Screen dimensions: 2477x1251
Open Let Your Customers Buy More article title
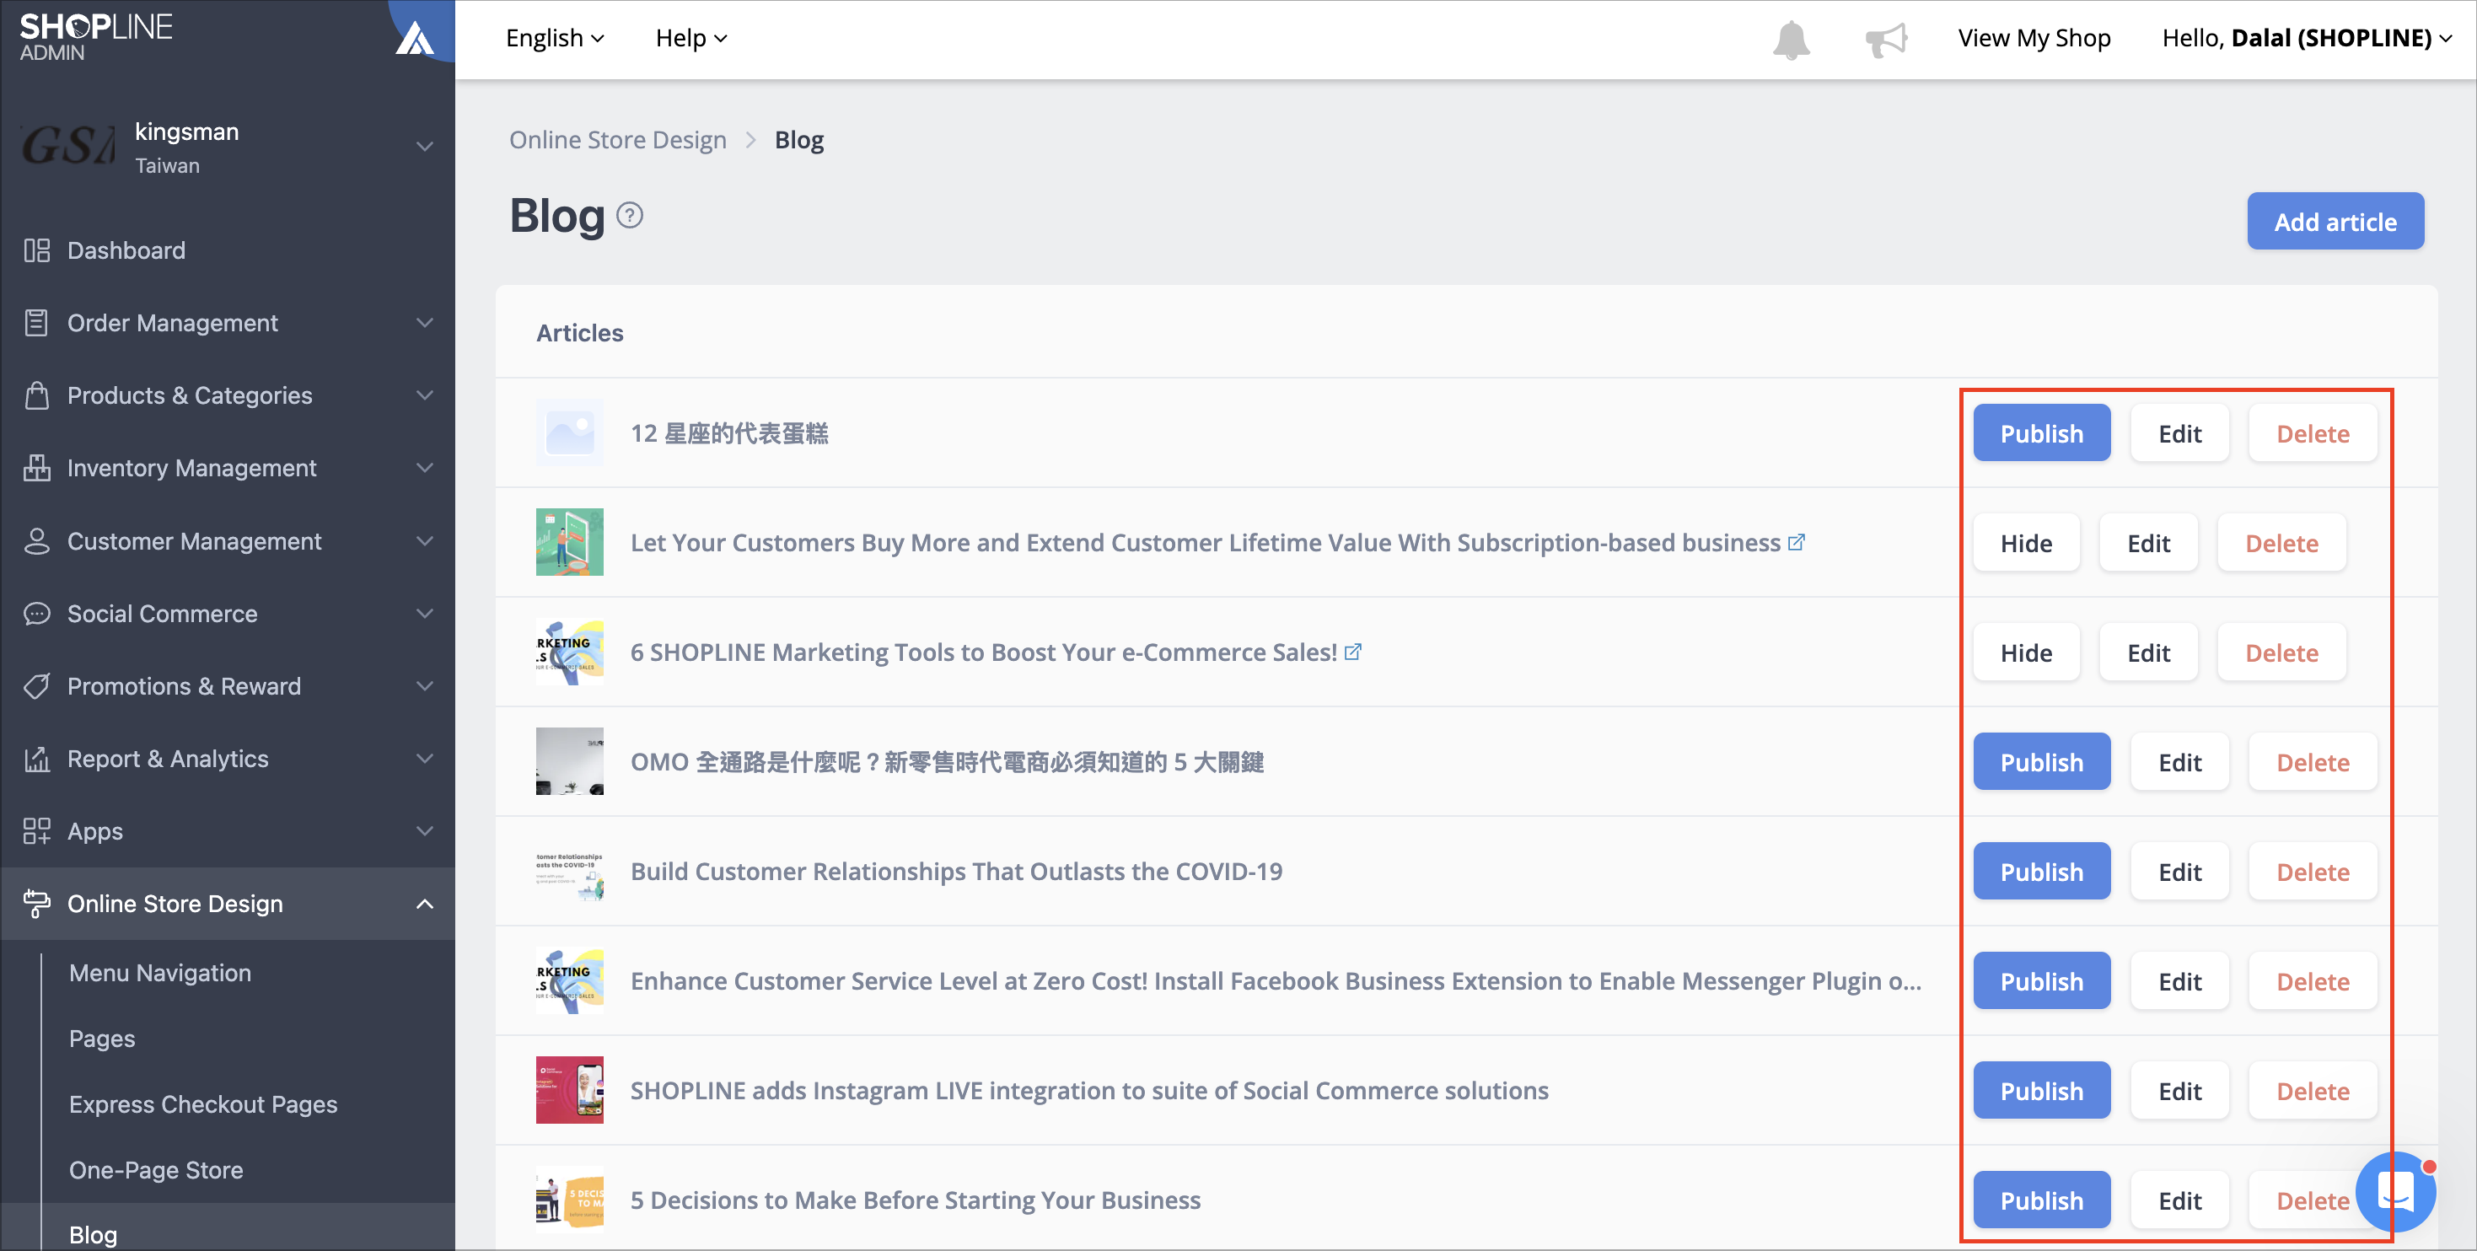(1205, 543)
